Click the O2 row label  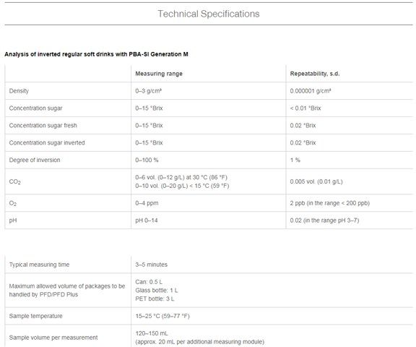[x=13, y=203]
